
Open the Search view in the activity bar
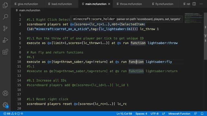[x=5, y=17]
